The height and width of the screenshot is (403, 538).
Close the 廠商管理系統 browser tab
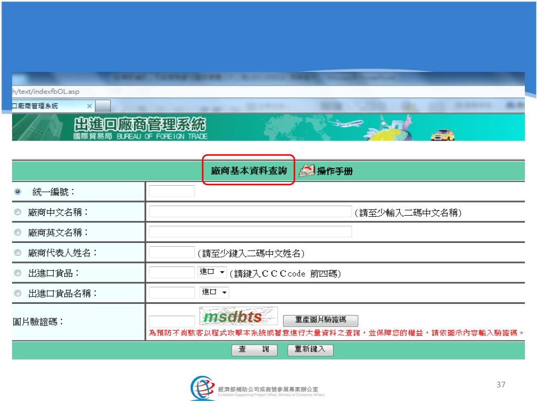(x=89, y=106)
